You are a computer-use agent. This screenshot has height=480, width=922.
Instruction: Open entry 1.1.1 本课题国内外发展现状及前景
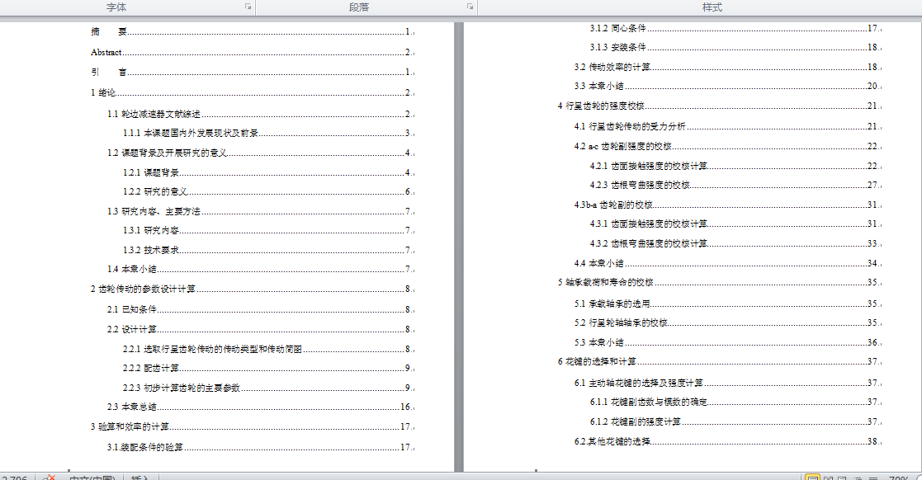[269, 133]
